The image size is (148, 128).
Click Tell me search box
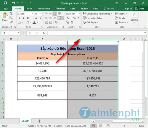[x=110, y=9]
